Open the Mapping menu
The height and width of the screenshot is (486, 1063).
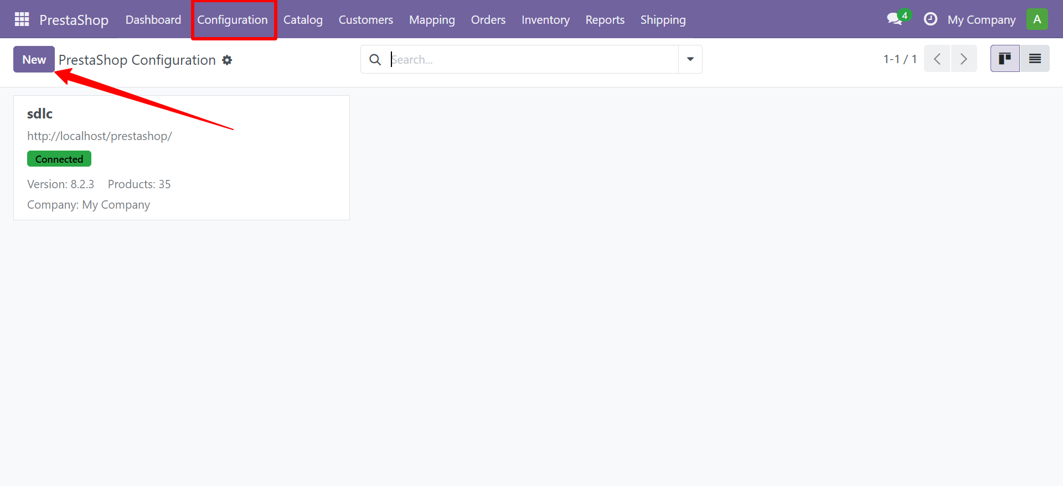[x=432, y=20]
